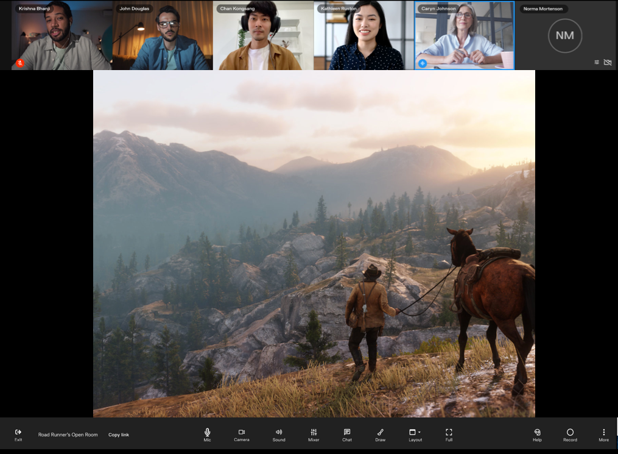Viewport: 618px width, 454px height.
Task: Start recording with the Record button
Action: pyautogui.click(x=570, y=434)
